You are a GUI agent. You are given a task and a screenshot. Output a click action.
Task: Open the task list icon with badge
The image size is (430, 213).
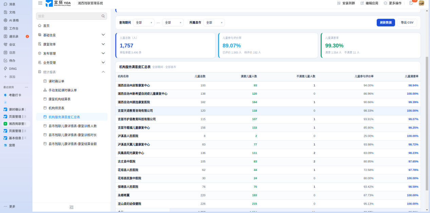coord(411,3)
